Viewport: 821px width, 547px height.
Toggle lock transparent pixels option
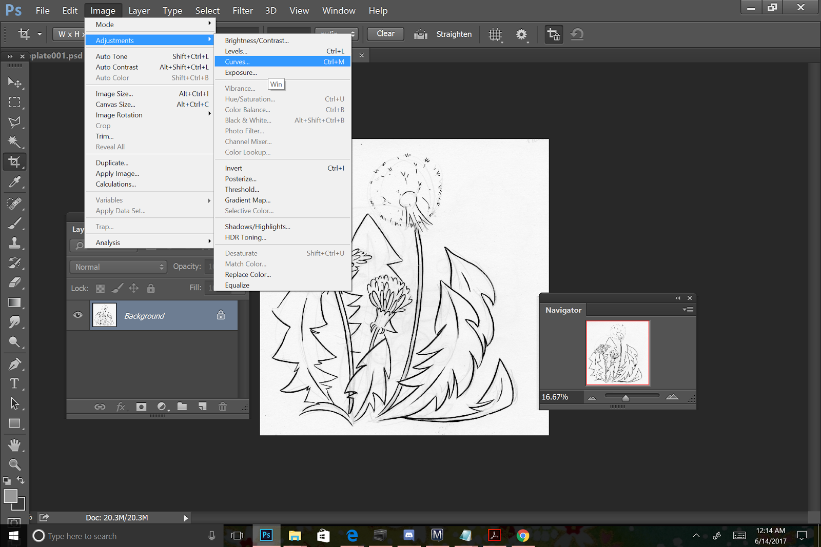pos(101,289)
